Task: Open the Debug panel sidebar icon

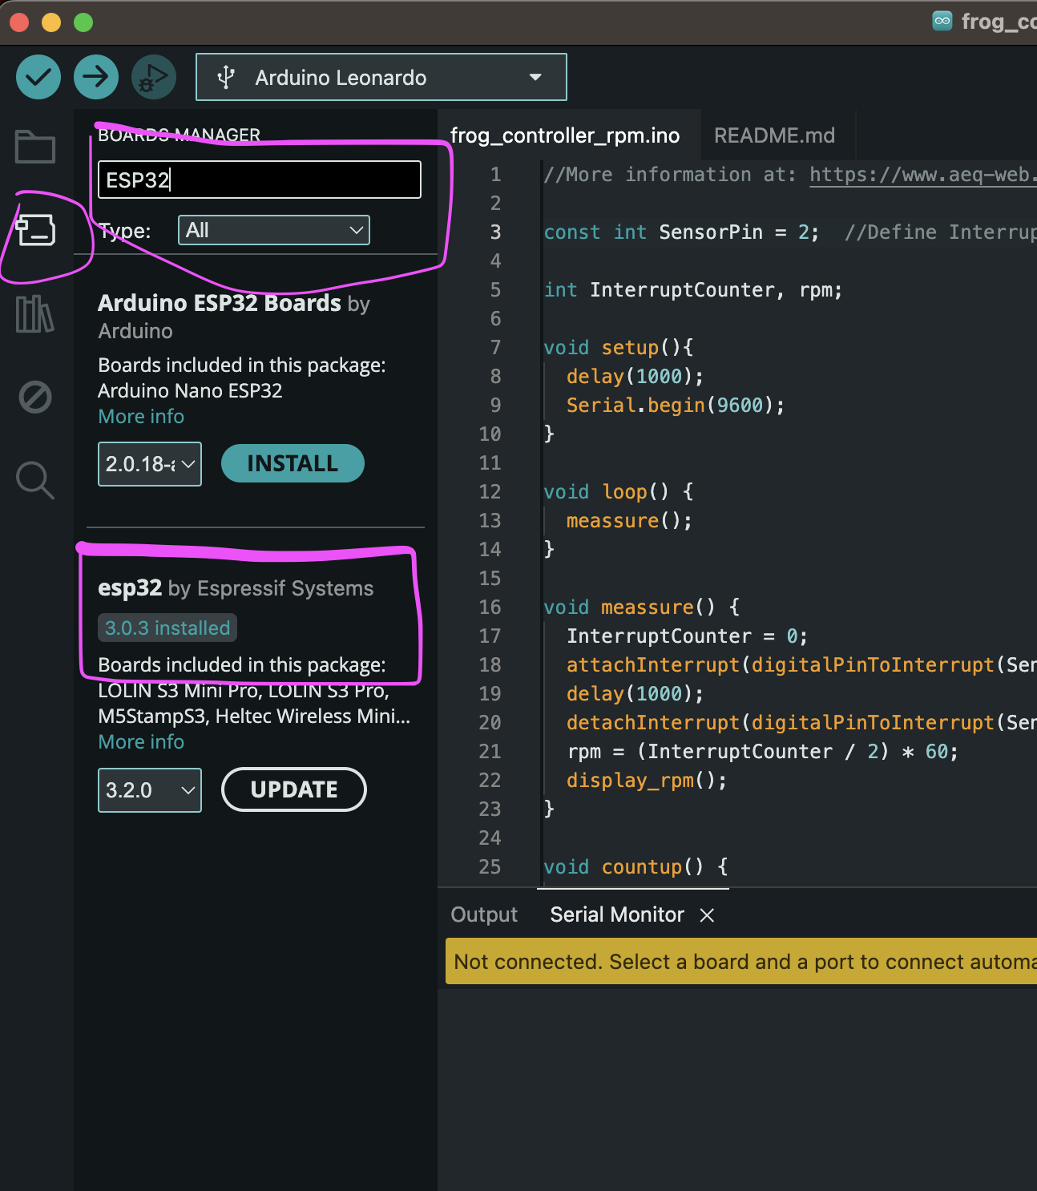Action: 35,397
